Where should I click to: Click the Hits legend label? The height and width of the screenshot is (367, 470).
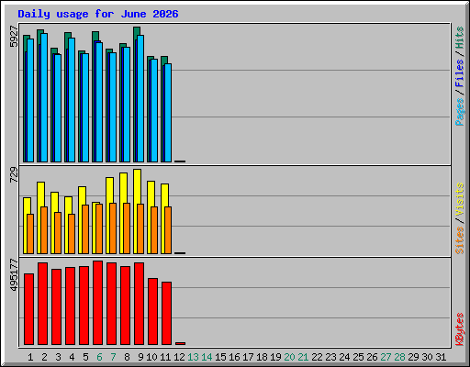(459, 38)
